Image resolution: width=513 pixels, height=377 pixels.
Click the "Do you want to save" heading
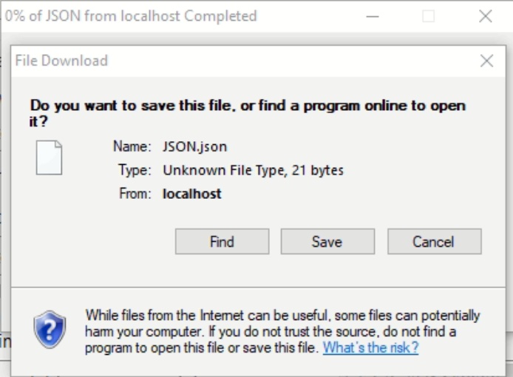(x=248, y=113)
